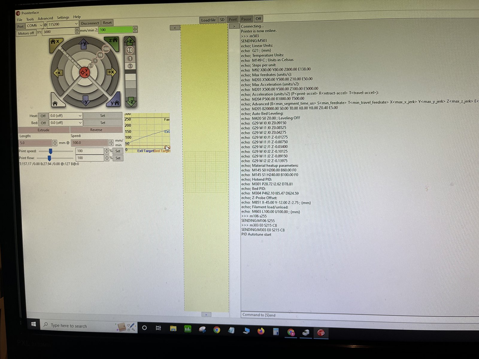Click the extrude Length input field

pyautogui.click(x=36, y=143)
